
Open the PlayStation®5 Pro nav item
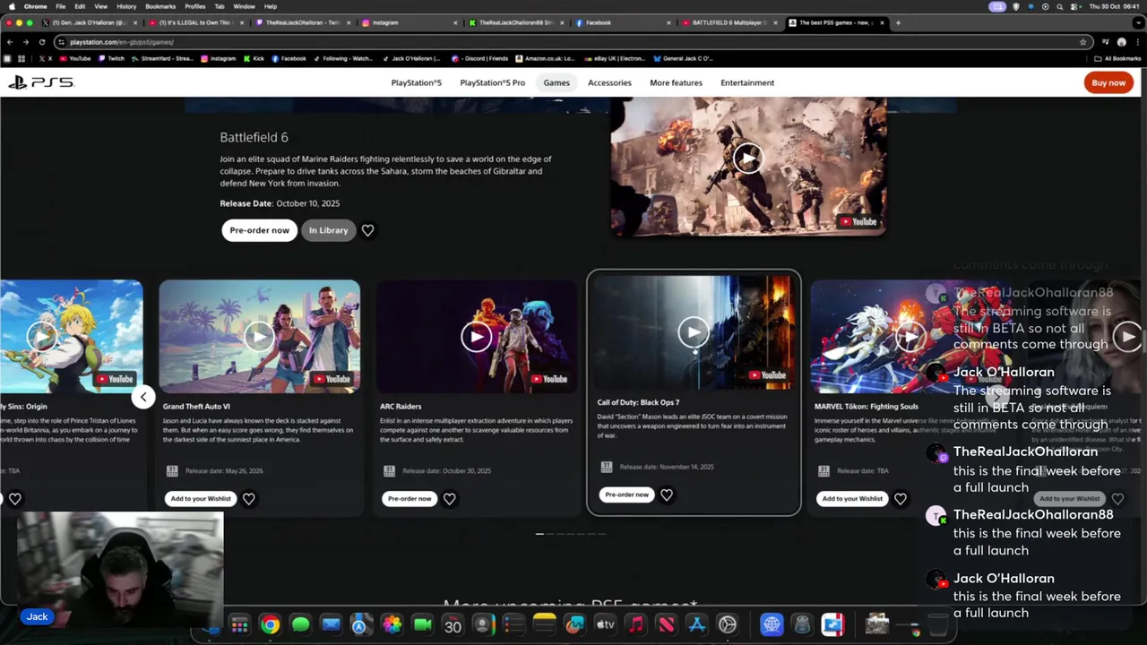tap(492, 82)
